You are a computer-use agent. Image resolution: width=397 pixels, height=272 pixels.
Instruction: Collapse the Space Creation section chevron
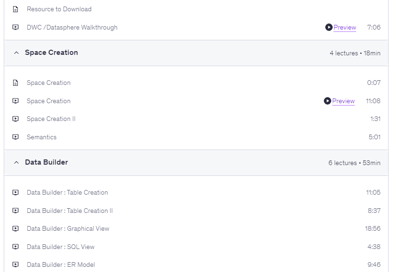[16, 53]
